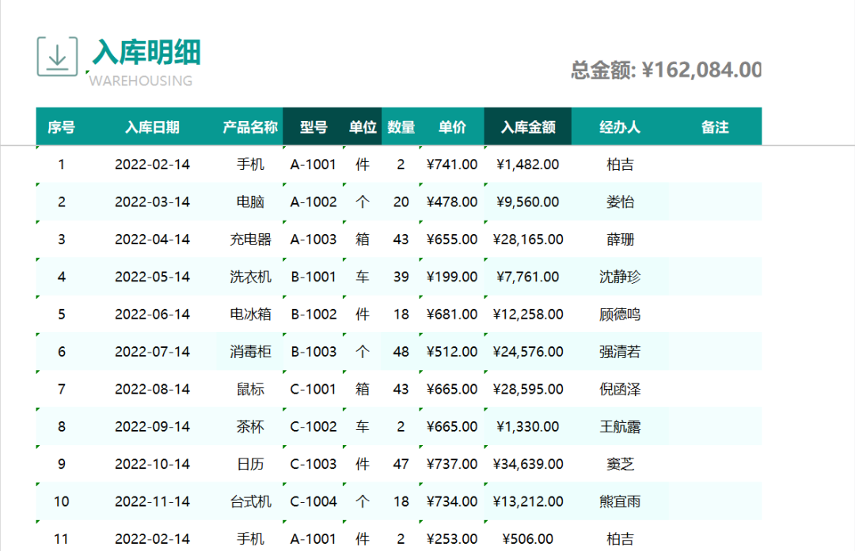Select unit price ¥655.00
Screen dimensions: 855x551
(452, 240)
